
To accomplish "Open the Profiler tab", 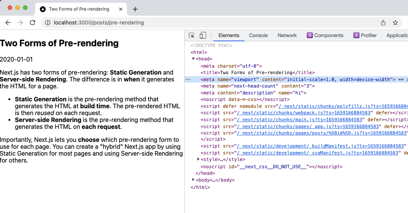I will pyautogui.click(x=365, y=36).
